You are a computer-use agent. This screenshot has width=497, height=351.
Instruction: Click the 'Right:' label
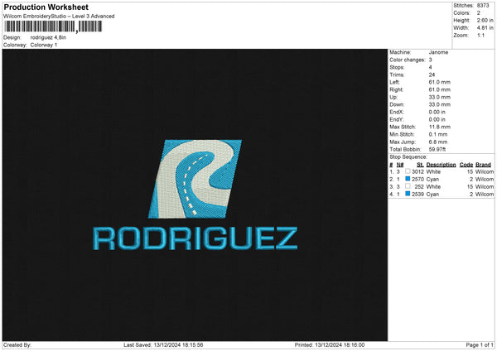coord(396,89)
